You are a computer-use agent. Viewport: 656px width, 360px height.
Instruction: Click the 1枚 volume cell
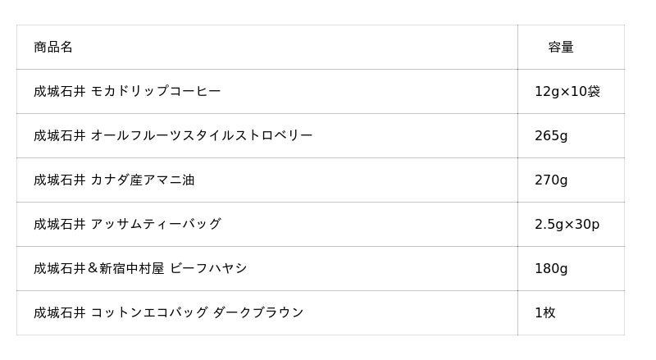pos(545,313)
